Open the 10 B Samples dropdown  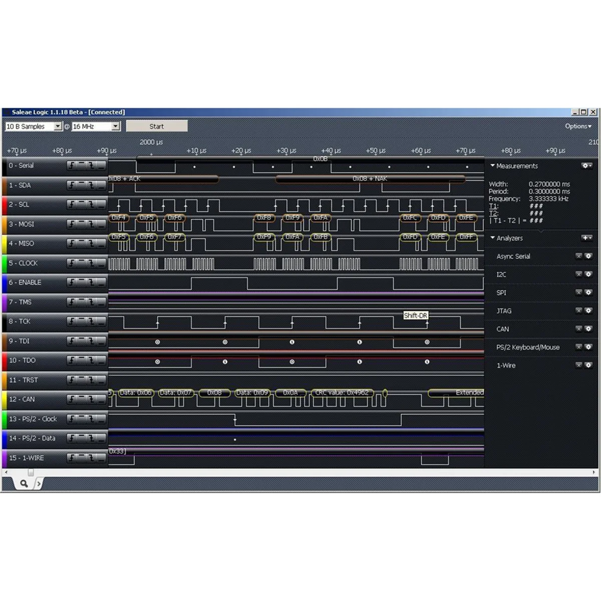coord(58,126)
